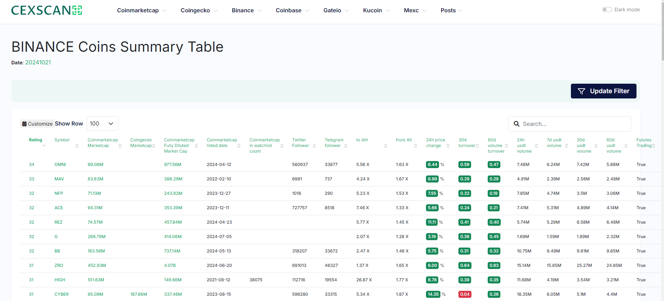
Task: Click the Filter funnel icon
Action: pyautogui.click(x=581, y=91)
